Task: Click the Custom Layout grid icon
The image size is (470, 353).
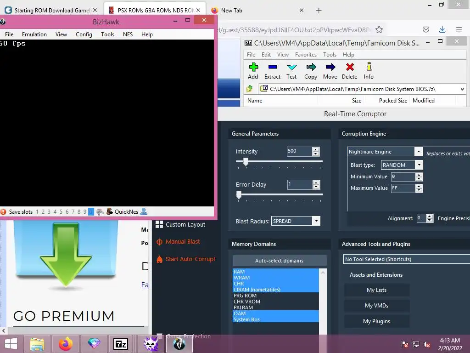Action: pos(159,224)
